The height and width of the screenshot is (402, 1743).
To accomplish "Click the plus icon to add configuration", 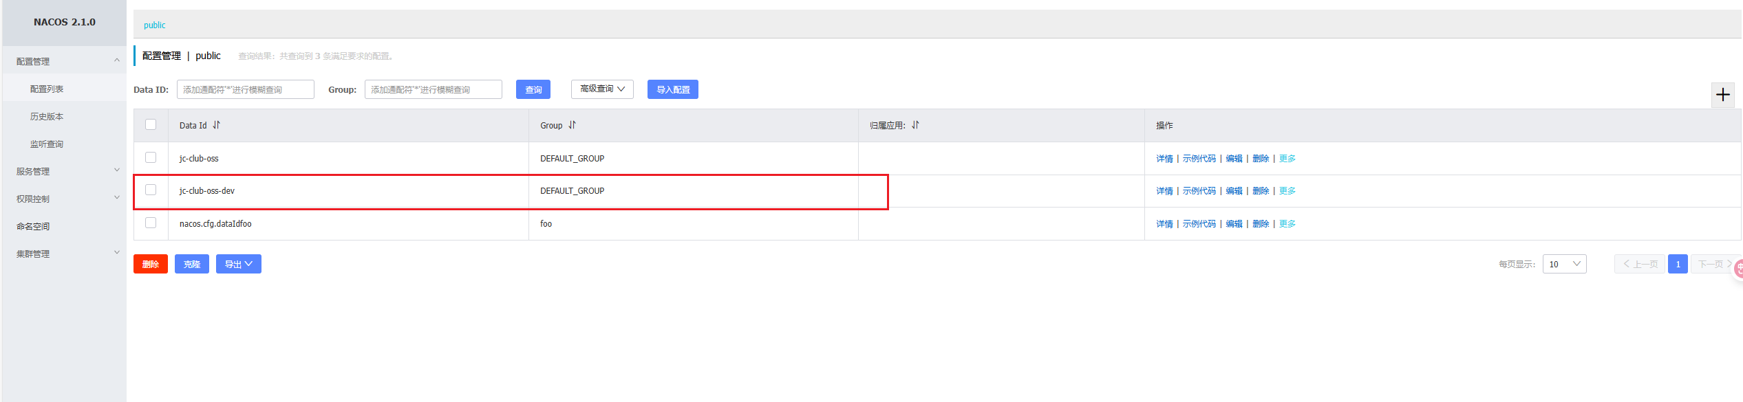I will (1722, 95).
